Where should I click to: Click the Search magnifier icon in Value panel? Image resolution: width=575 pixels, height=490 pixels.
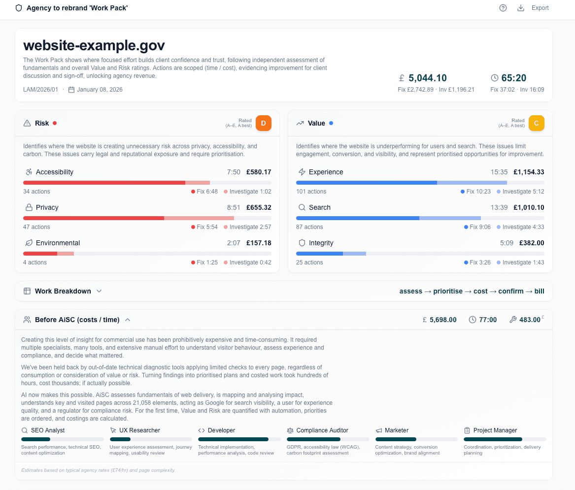302,207
